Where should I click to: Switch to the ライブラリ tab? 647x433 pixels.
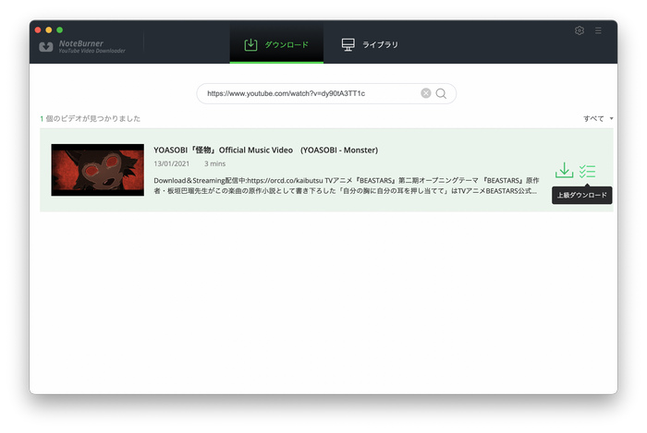click(370, 44)
